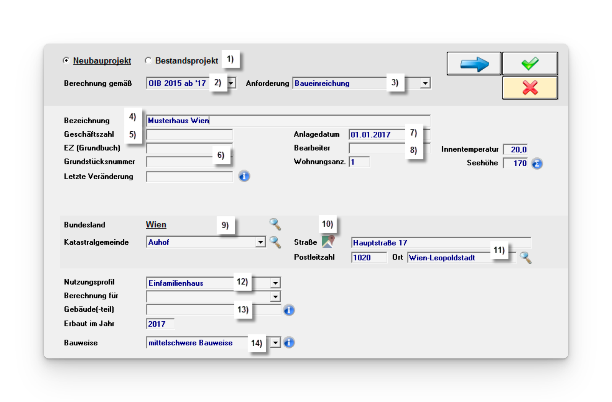
Task: Click the blue arrow next button
Action: [x=474, y=64]
